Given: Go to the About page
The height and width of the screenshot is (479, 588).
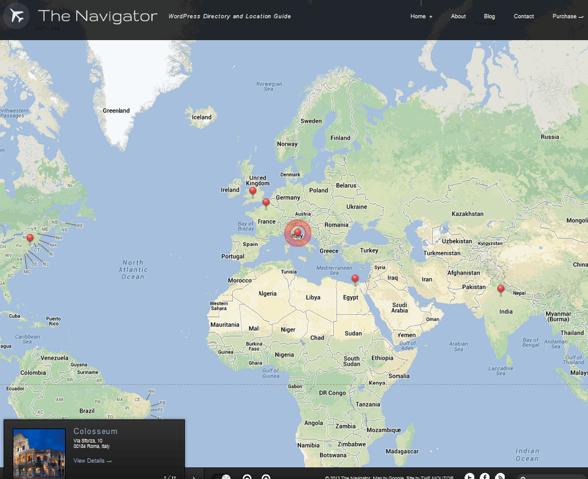Looking at the screenshot, I should [458, 16].
